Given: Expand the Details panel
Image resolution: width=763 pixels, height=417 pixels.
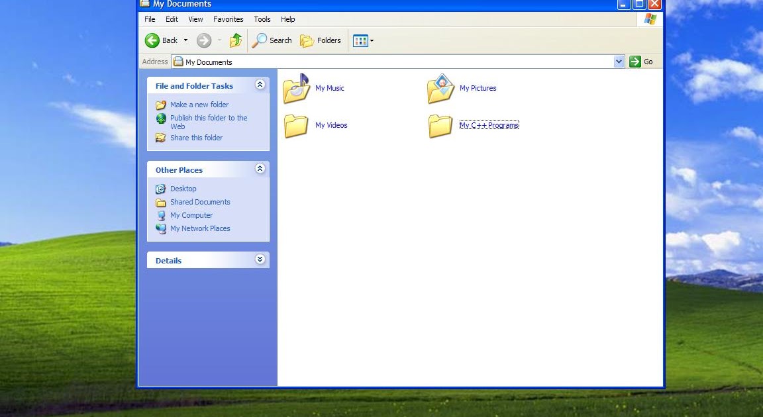Looking at the screenshot, I should (x=260, y=259).
